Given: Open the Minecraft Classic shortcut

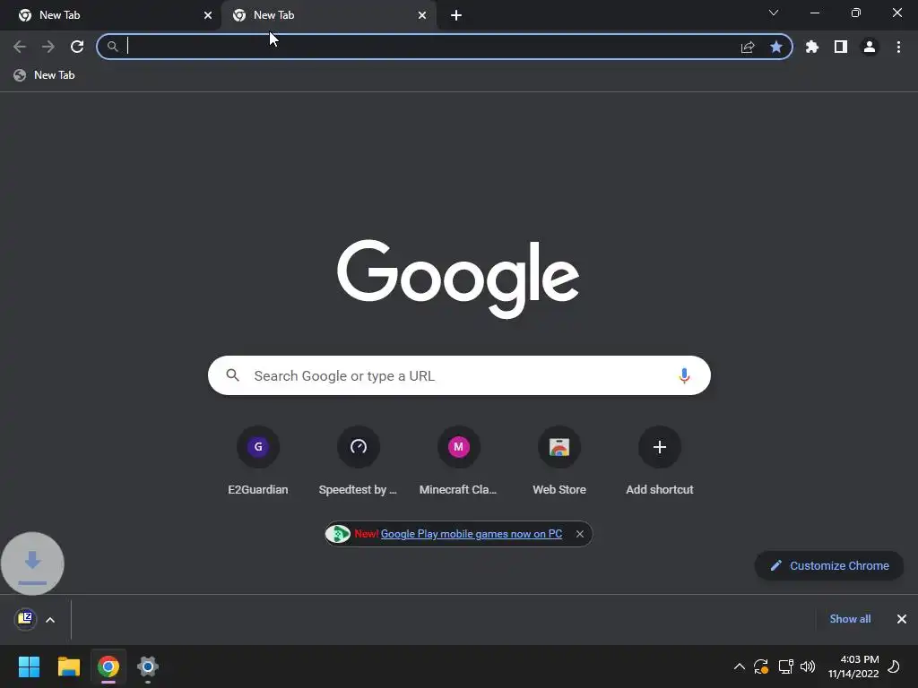Looking at the screenshot, I should click(x=458, y=461).
